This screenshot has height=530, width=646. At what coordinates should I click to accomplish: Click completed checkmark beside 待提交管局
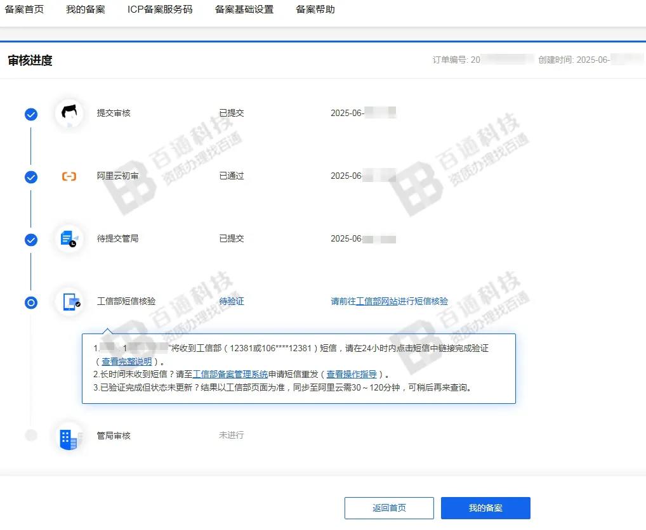tap(31, 240)
